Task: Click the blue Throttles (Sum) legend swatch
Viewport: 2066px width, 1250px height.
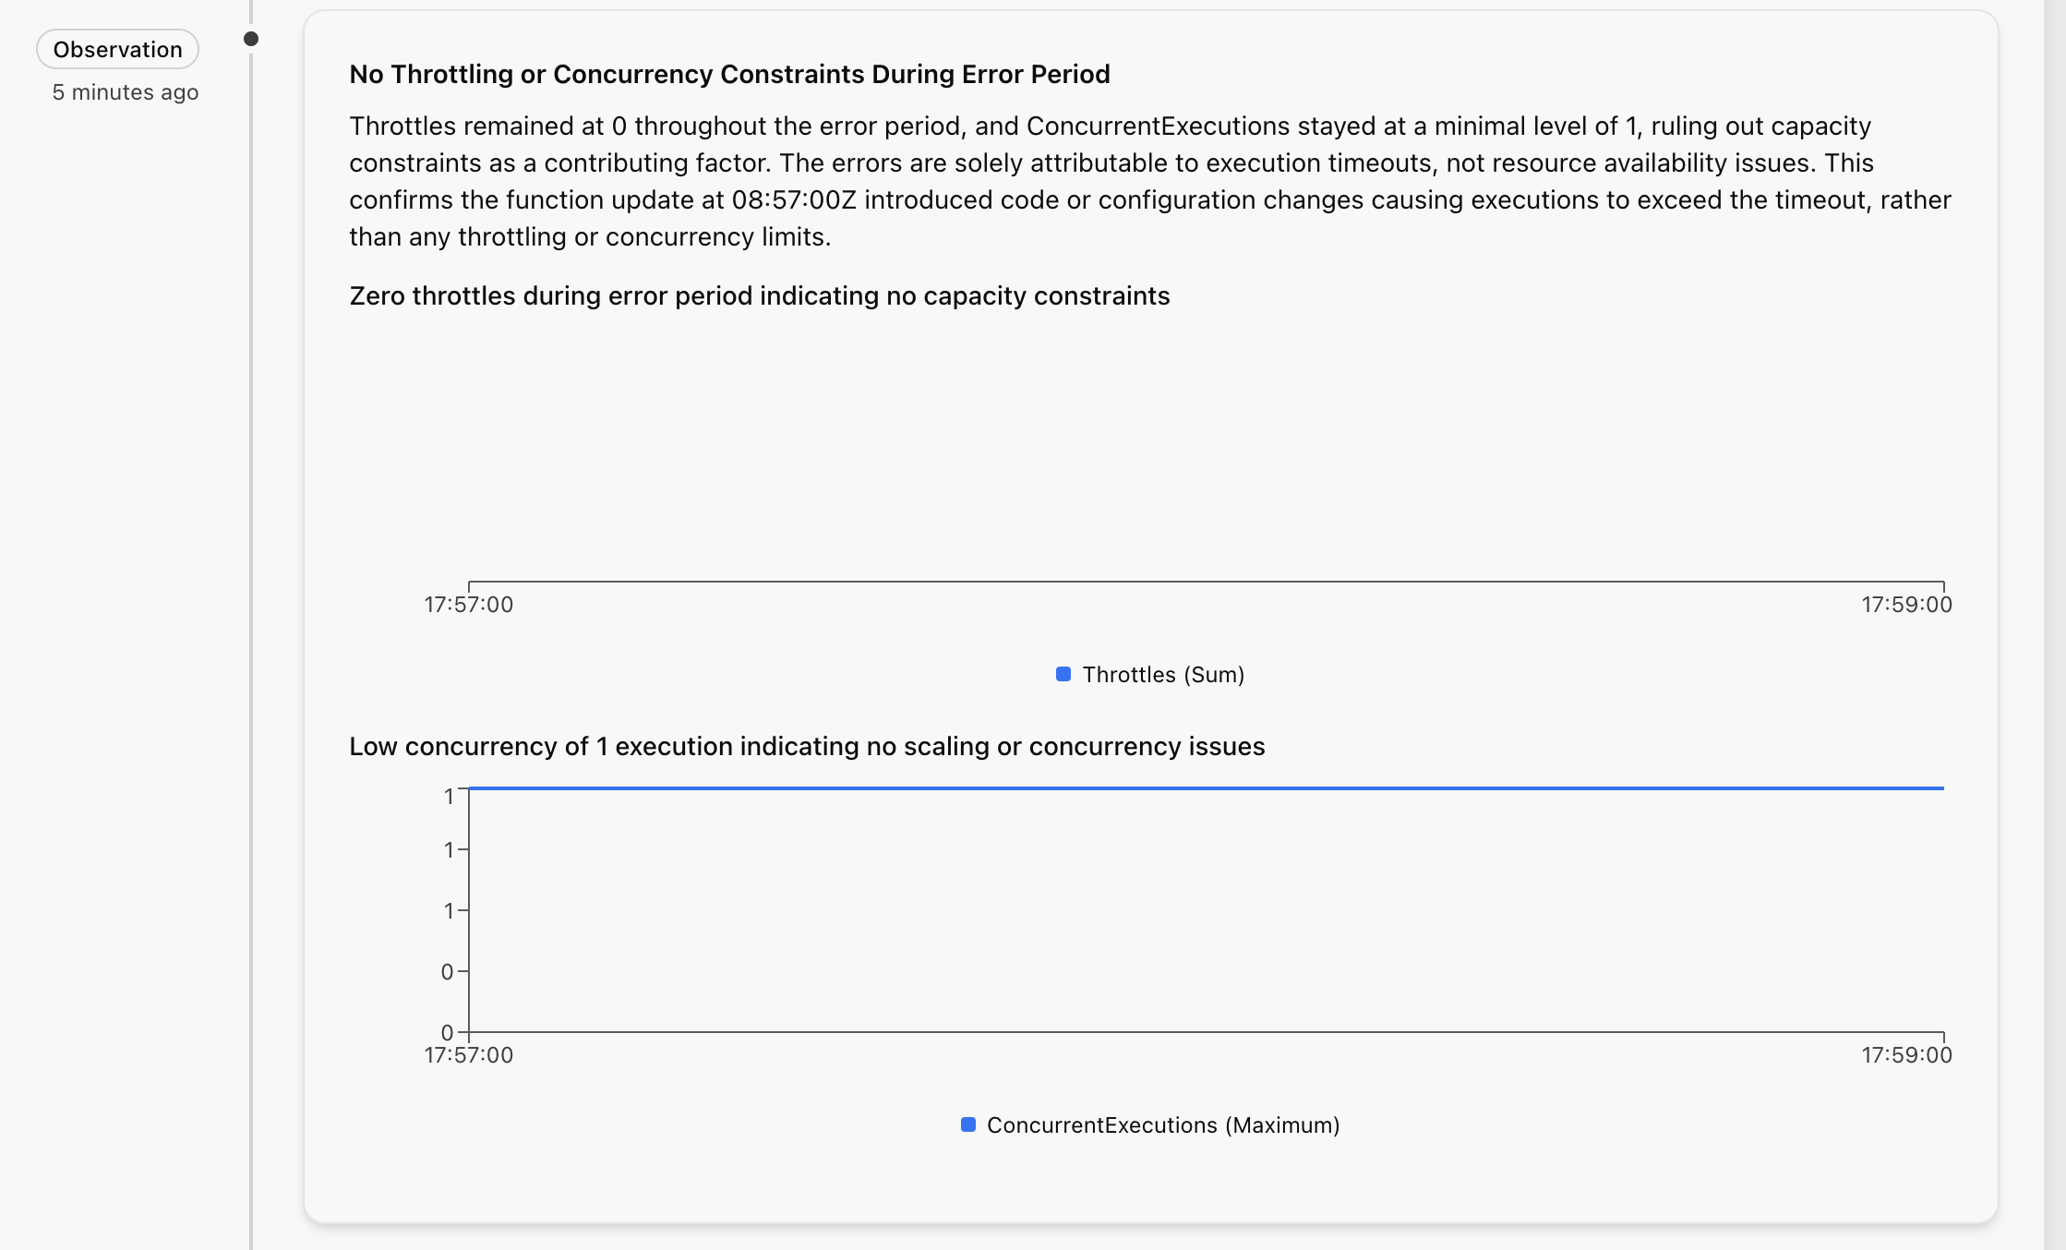Action: 1063,674
